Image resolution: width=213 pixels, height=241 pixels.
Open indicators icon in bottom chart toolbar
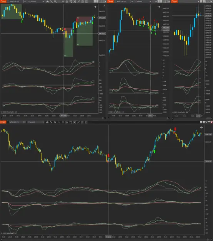tap(78, 122)
